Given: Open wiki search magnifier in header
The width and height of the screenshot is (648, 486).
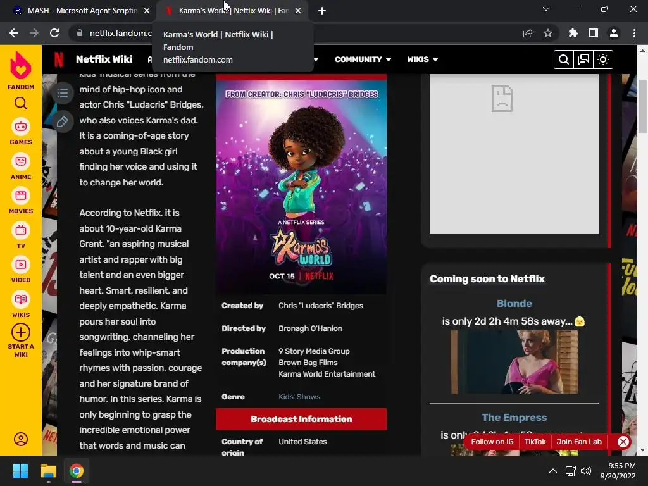Looking at the screenshot, I should (x=563, y=59).
